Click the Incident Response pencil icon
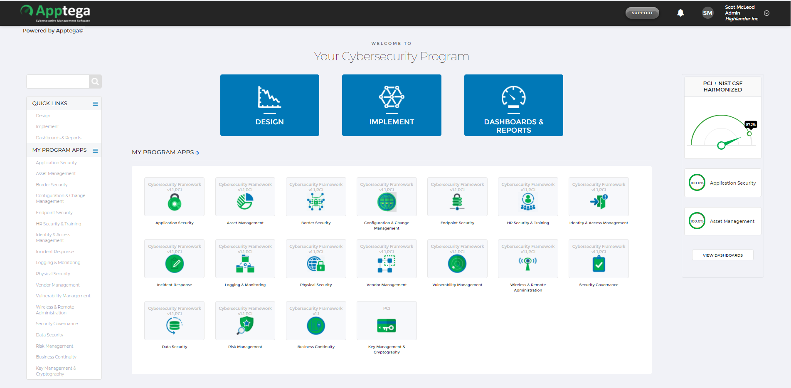Screen dimensions: 791x388 (174, 264)
